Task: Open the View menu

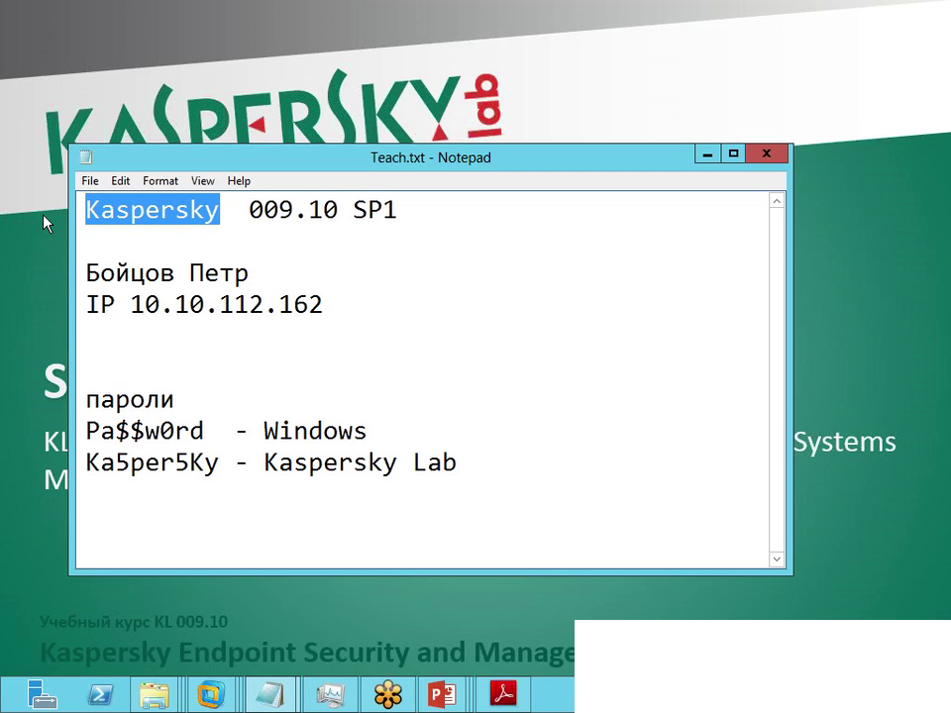Action: coord(202,180)
